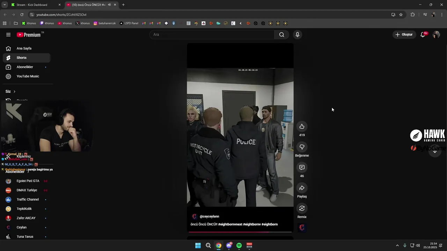Screen dimensions: 447x251
Task: Open @ceyceylann channel link
Action: point(210,216)
